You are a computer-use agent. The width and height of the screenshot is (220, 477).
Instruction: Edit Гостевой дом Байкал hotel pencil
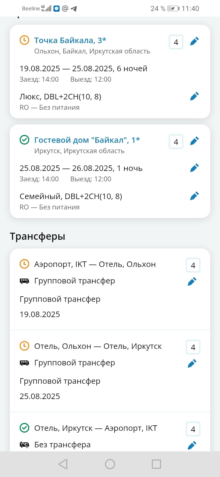(194, 141)
